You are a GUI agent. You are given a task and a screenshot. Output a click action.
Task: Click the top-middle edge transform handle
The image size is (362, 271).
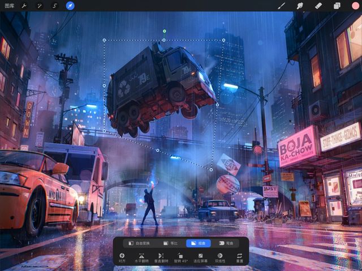coord(164,40)
